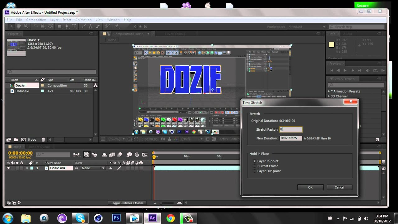The height and width of the screenshot is (224, 398).
Task: Open the Layer menu
Action: [x=54, y=20]
